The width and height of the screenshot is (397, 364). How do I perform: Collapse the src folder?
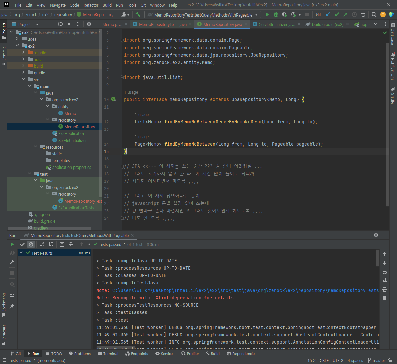[23, 79]
